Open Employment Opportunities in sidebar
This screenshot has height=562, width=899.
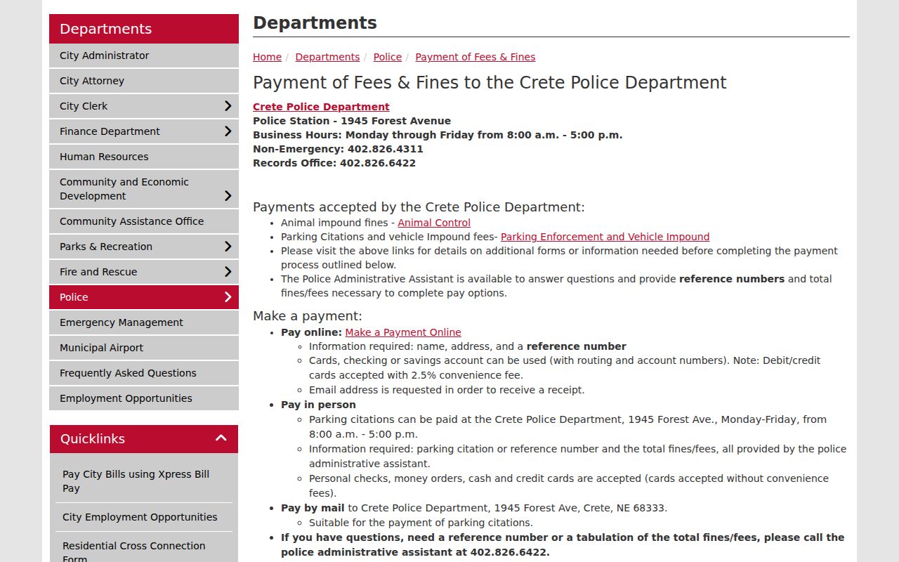pyautogui.click(x=144, y=398)
